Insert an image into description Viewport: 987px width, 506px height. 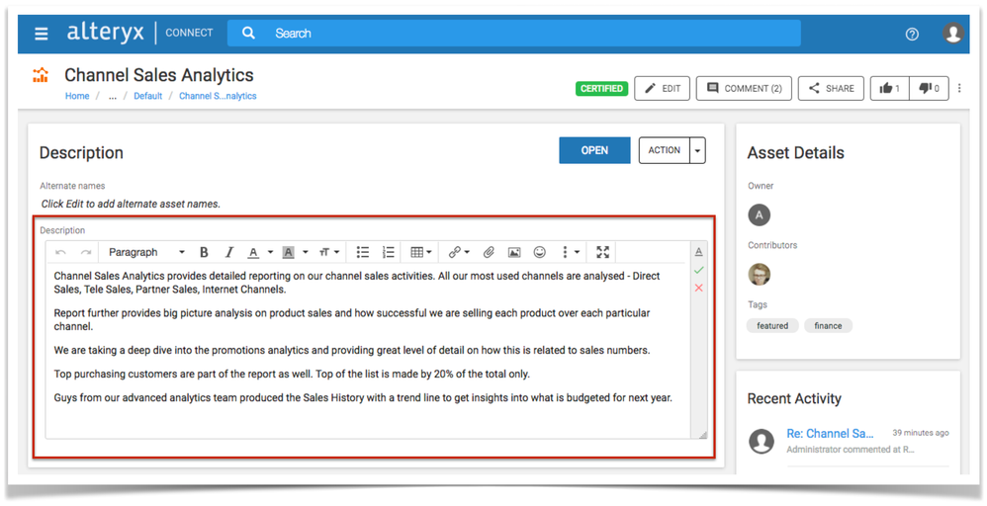pos(514,252)
